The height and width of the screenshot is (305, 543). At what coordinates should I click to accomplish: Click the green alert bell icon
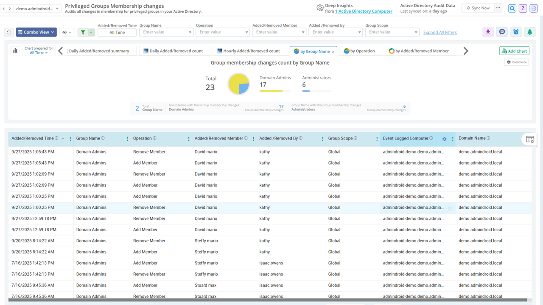[x=529, y=32]
